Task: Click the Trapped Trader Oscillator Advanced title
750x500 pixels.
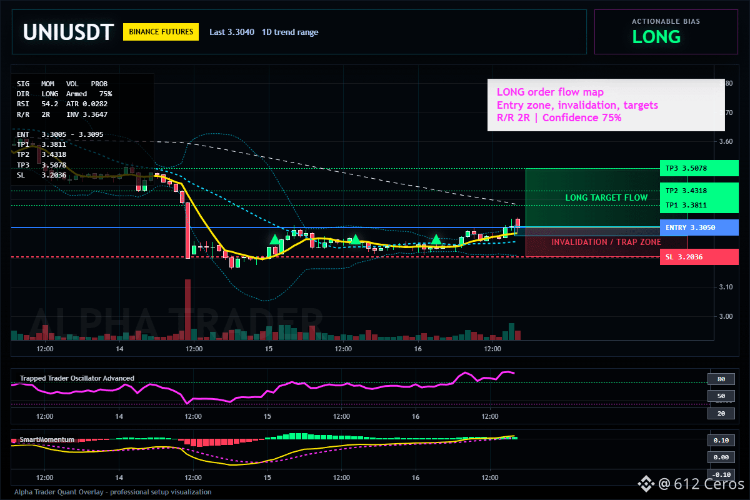Action: (x=77, y=378)
